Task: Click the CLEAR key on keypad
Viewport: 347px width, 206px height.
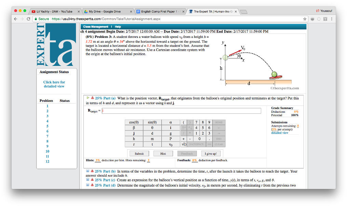Action: pyautogui.click(x=219, y=144)
